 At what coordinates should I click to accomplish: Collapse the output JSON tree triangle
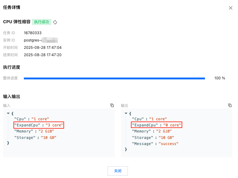point(126,113)
